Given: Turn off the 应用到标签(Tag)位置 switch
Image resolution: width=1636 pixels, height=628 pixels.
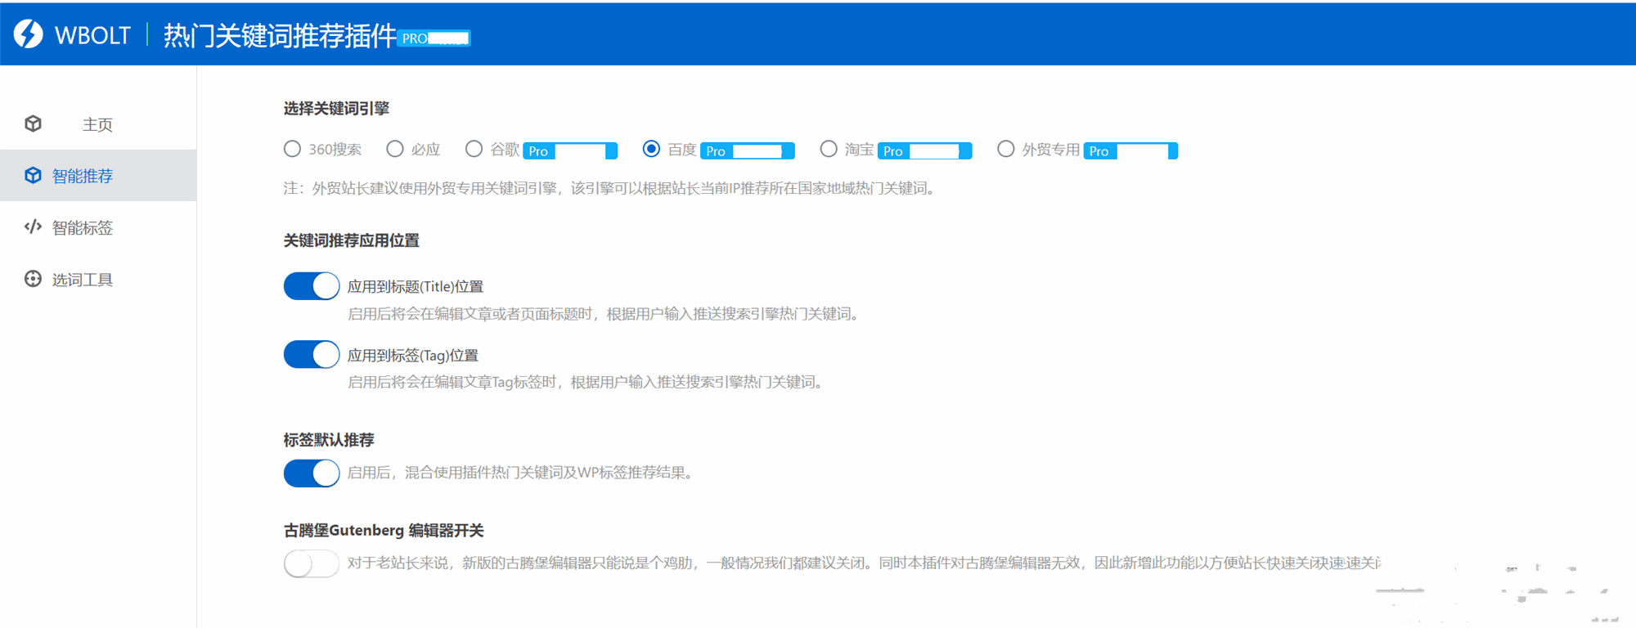Looking at the screenshot, I should [x=312, y=355].
